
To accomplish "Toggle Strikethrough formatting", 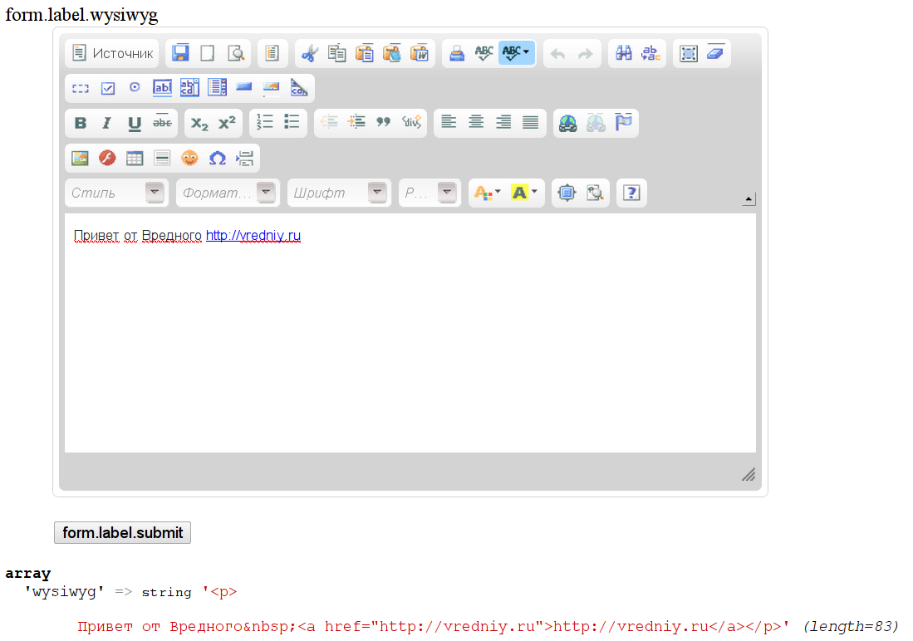I will 162,123.
